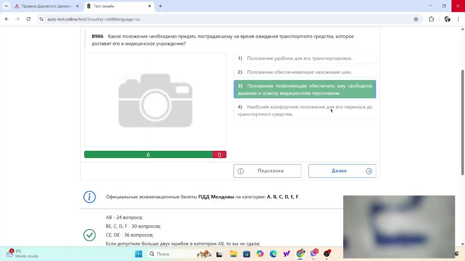Click the address bar URL field

[x=229, y=19]
